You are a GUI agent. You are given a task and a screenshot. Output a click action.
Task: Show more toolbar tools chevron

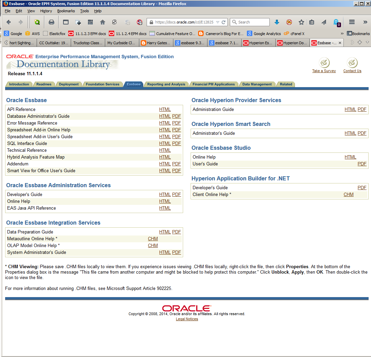coord(365,22)
